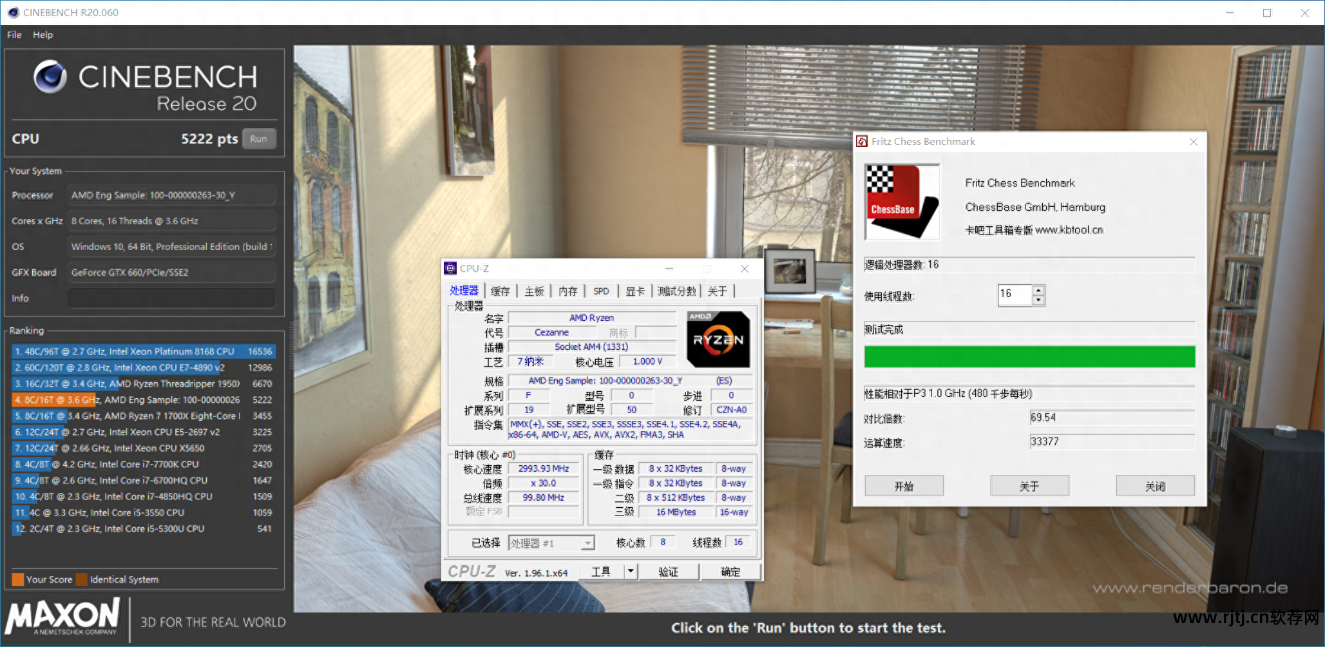Click the AMD Ryzen logo in CPU-Z
The width and height of the screenshot is (1325, 647).
coord(718,340)
